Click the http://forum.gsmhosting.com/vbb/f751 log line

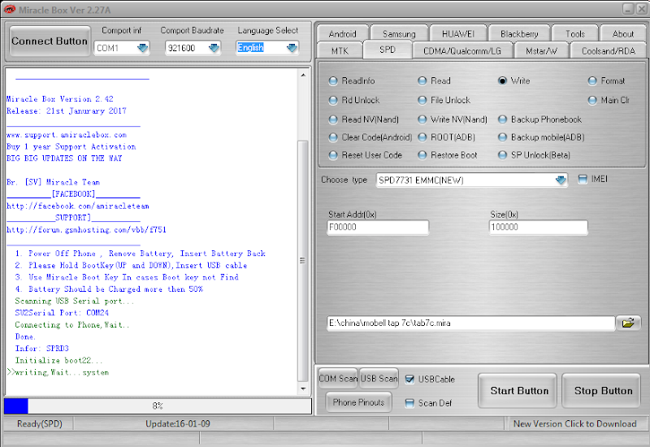coord(86,230)
